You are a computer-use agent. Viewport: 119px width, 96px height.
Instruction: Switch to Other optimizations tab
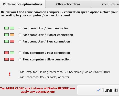(x=68, y=4)
